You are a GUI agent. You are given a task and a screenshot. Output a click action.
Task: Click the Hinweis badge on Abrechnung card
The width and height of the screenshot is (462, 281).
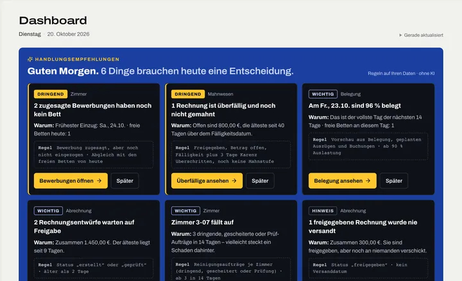(323, 210)
